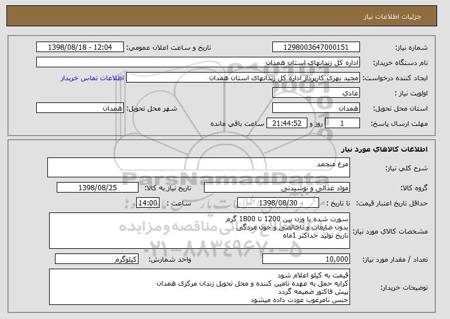Click the remaining time field 21:44:52

tap(287, 124)
